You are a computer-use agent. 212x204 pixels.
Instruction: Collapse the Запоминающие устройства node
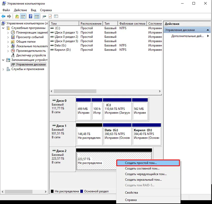(3, 60)
